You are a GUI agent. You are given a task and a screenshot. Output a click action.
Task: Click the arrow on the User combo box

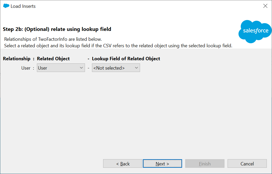[x=81, y=68]
